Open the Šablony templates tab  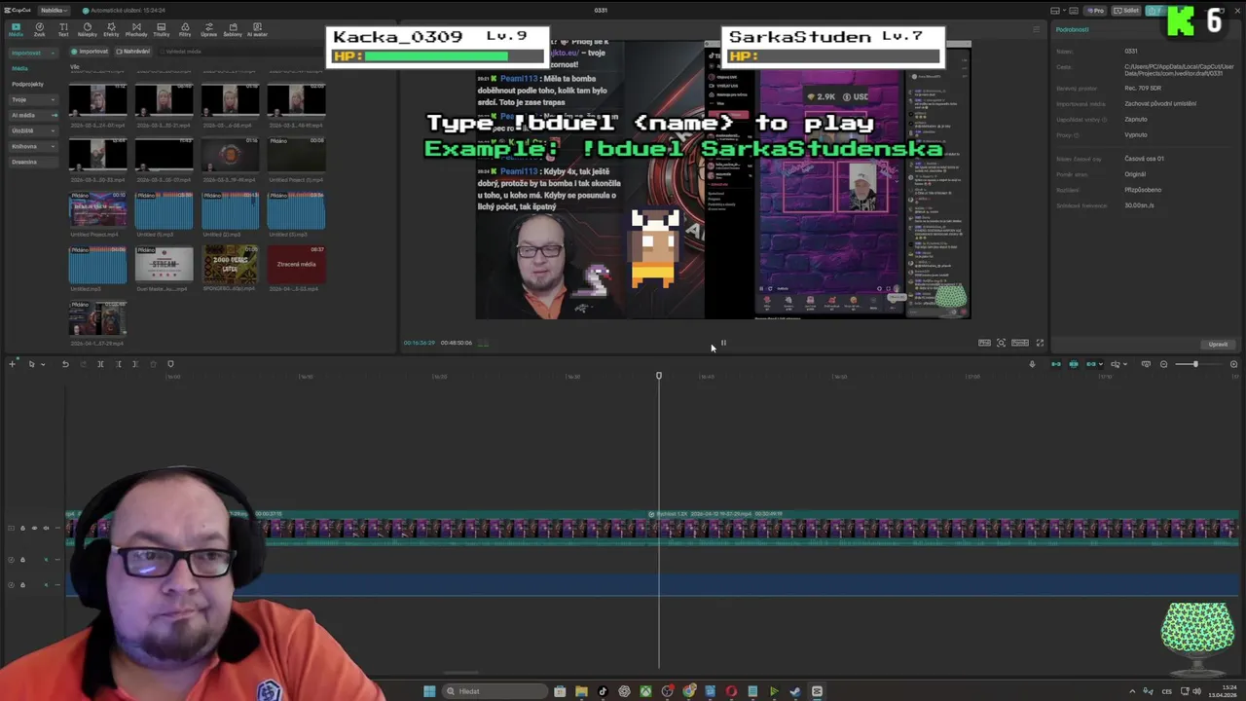tap(233, 29)
